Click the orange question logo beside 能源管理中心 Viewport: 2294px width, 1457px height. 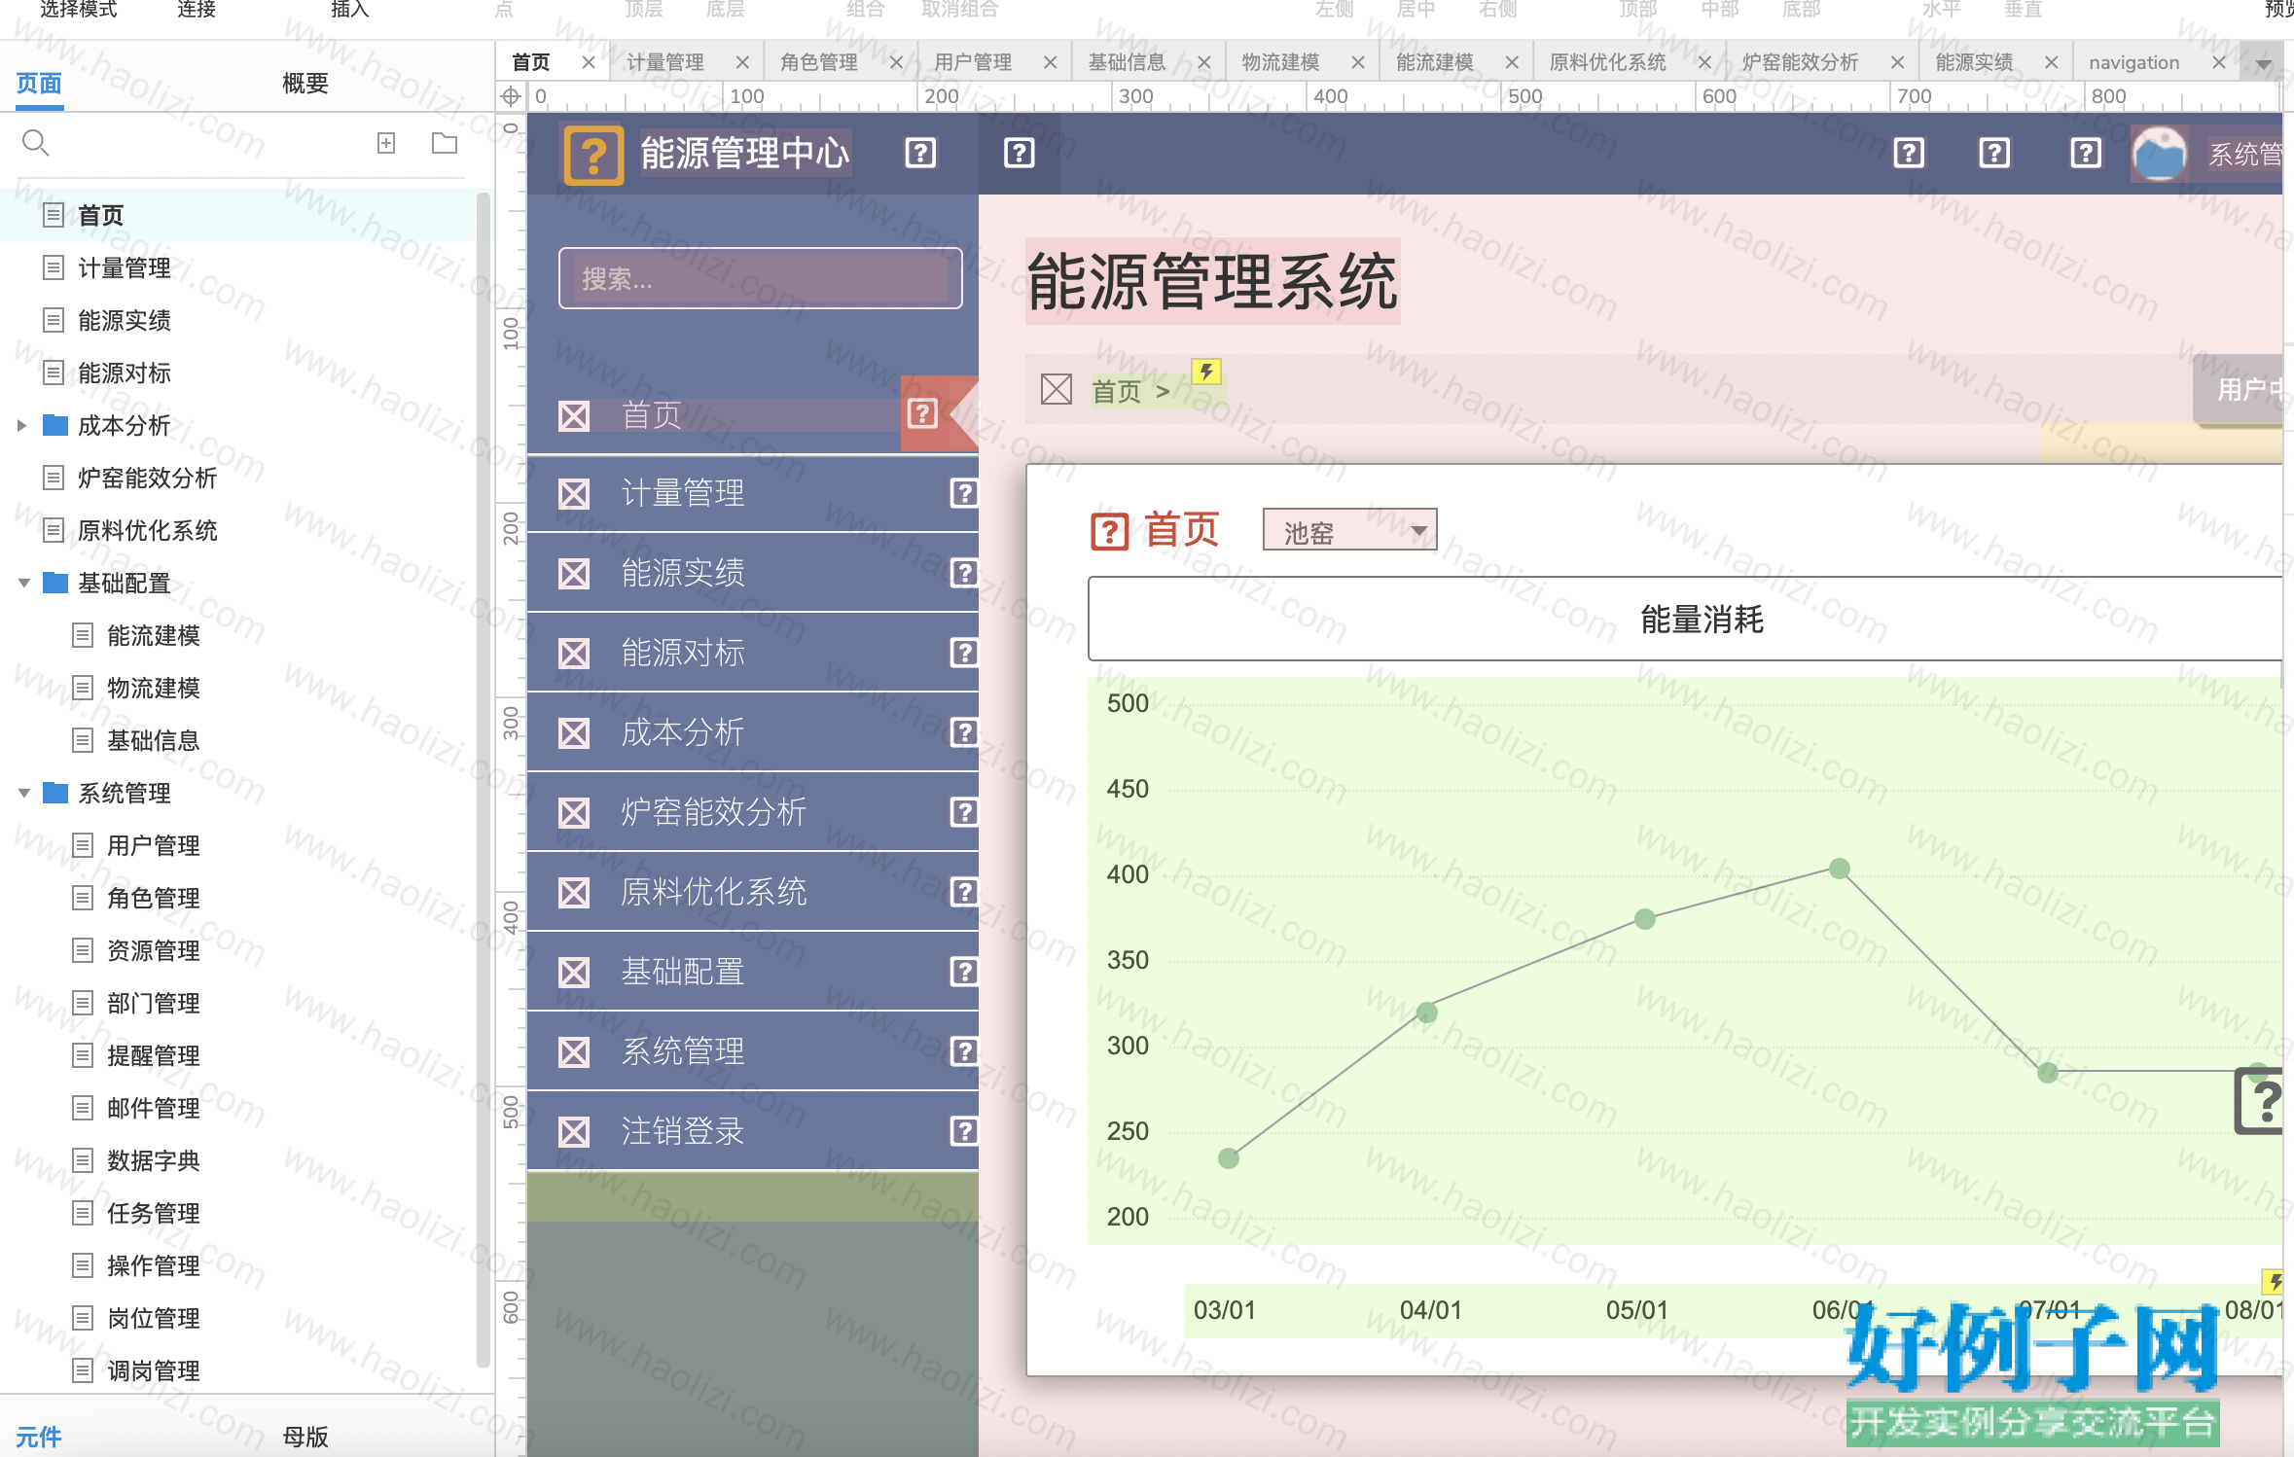coord(593,154)
